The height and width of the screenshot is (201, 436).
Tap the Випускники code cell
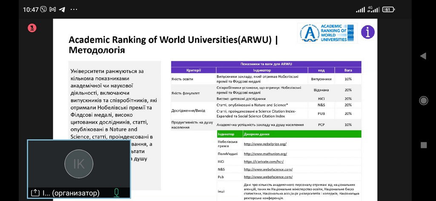[x=321, y=79]
